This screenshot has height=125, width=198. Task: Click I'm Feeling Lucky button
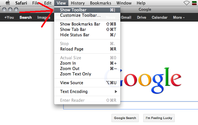click(159, 118)
